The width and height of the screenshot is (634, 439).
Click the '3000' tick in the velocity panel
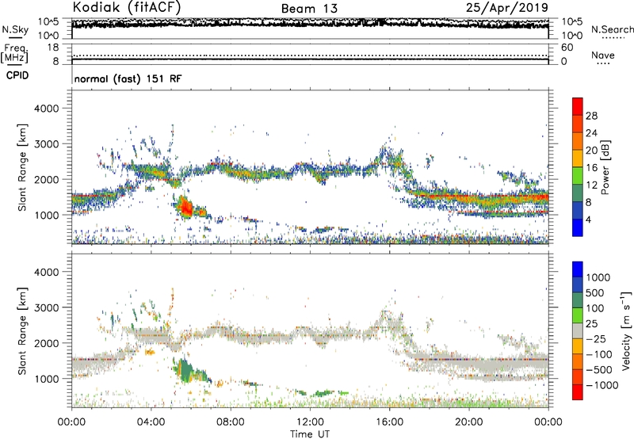click(47, 307)
